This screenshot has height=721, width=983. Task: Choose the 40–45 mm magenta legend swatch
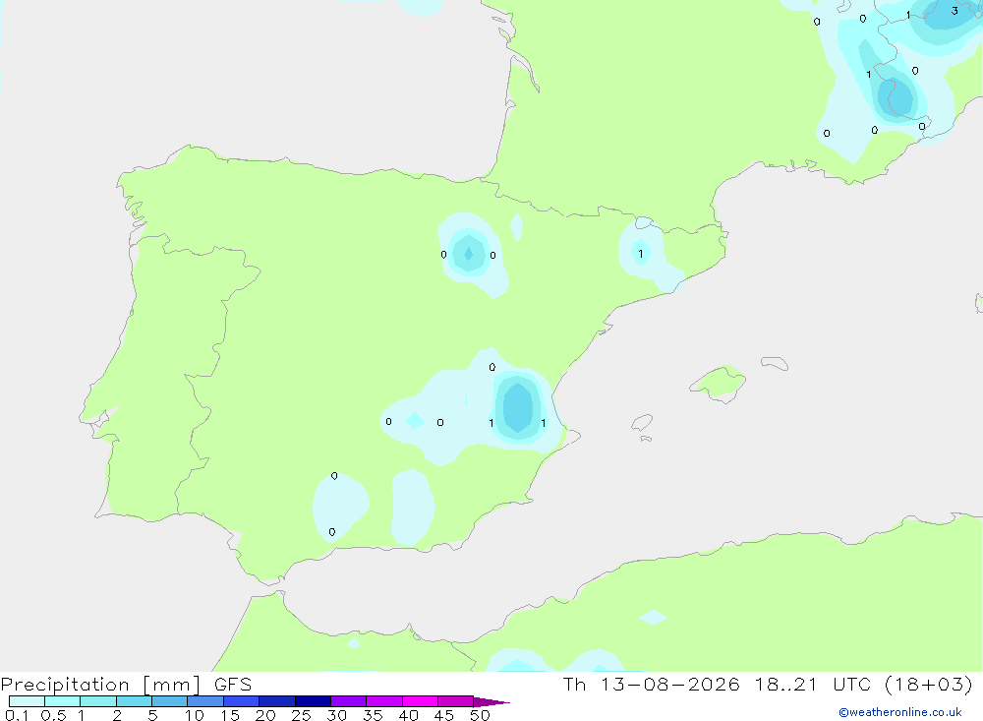click(420, 701)
